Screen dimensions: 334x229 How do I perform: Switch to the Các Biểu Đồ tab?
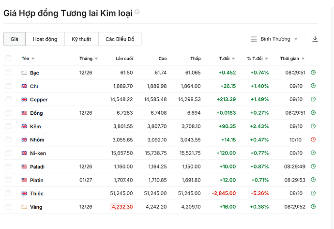[120, 39]
